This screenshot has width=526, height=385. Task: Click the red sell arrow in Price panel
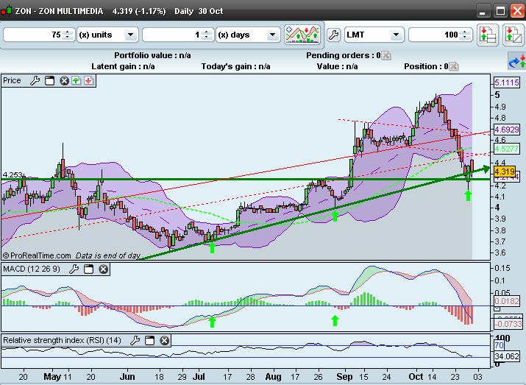[88, 80]
